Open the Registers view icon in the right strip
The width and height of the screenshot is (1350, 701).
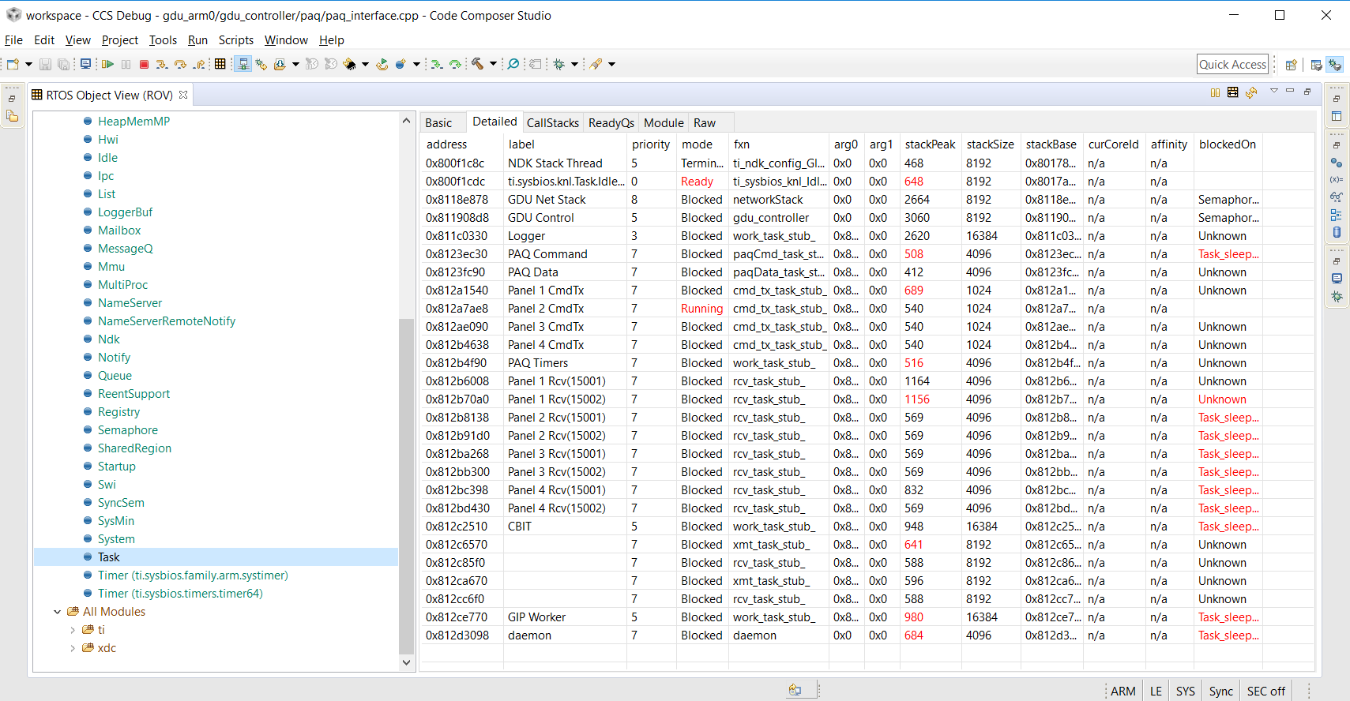[1337, 215]
